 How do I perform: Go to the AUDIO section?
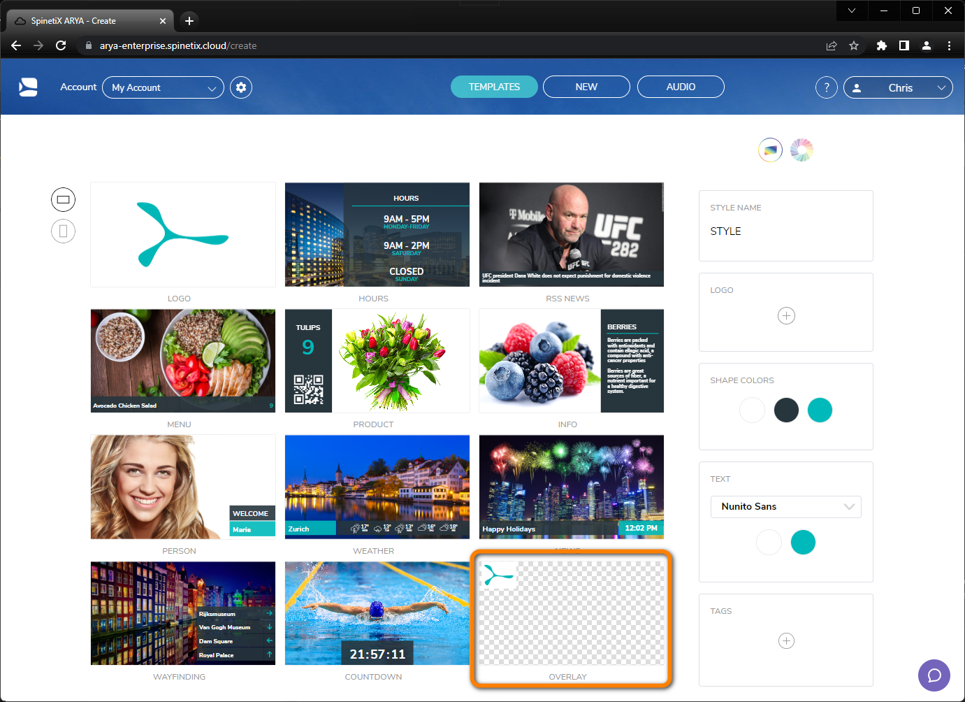680,87
